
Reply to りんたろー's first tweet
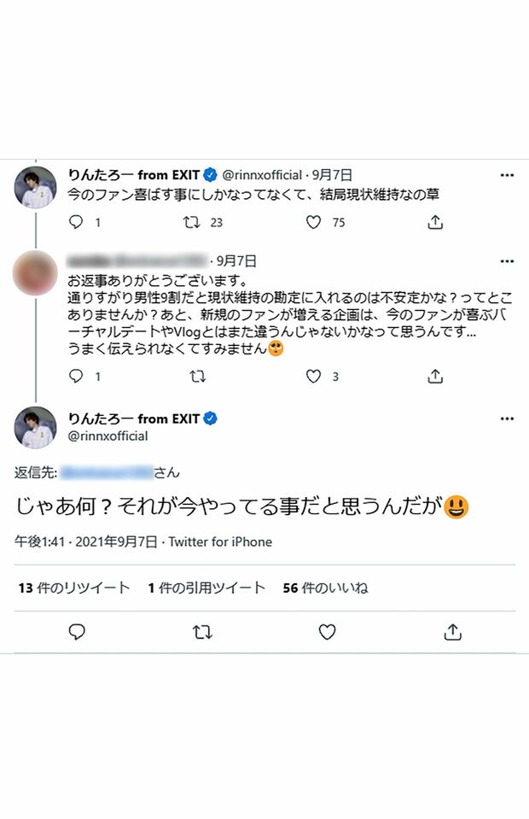click(x=78, y=222)
